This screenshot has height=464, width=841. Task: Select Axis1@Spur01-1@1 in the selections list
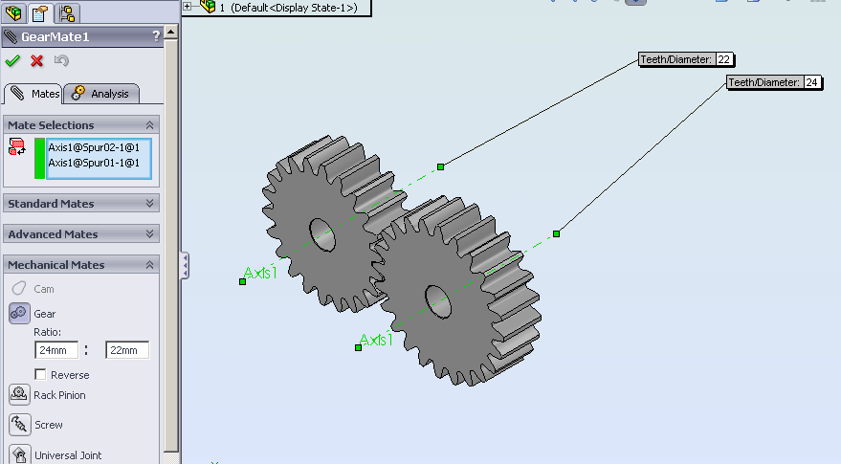94,163
